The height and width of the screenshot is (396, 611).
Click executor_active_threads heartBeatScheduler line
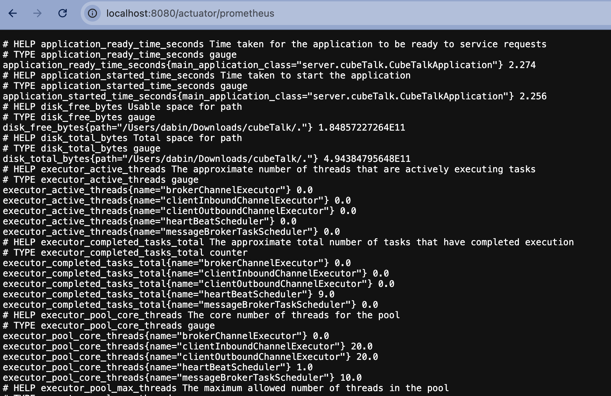tap(149, 221)
